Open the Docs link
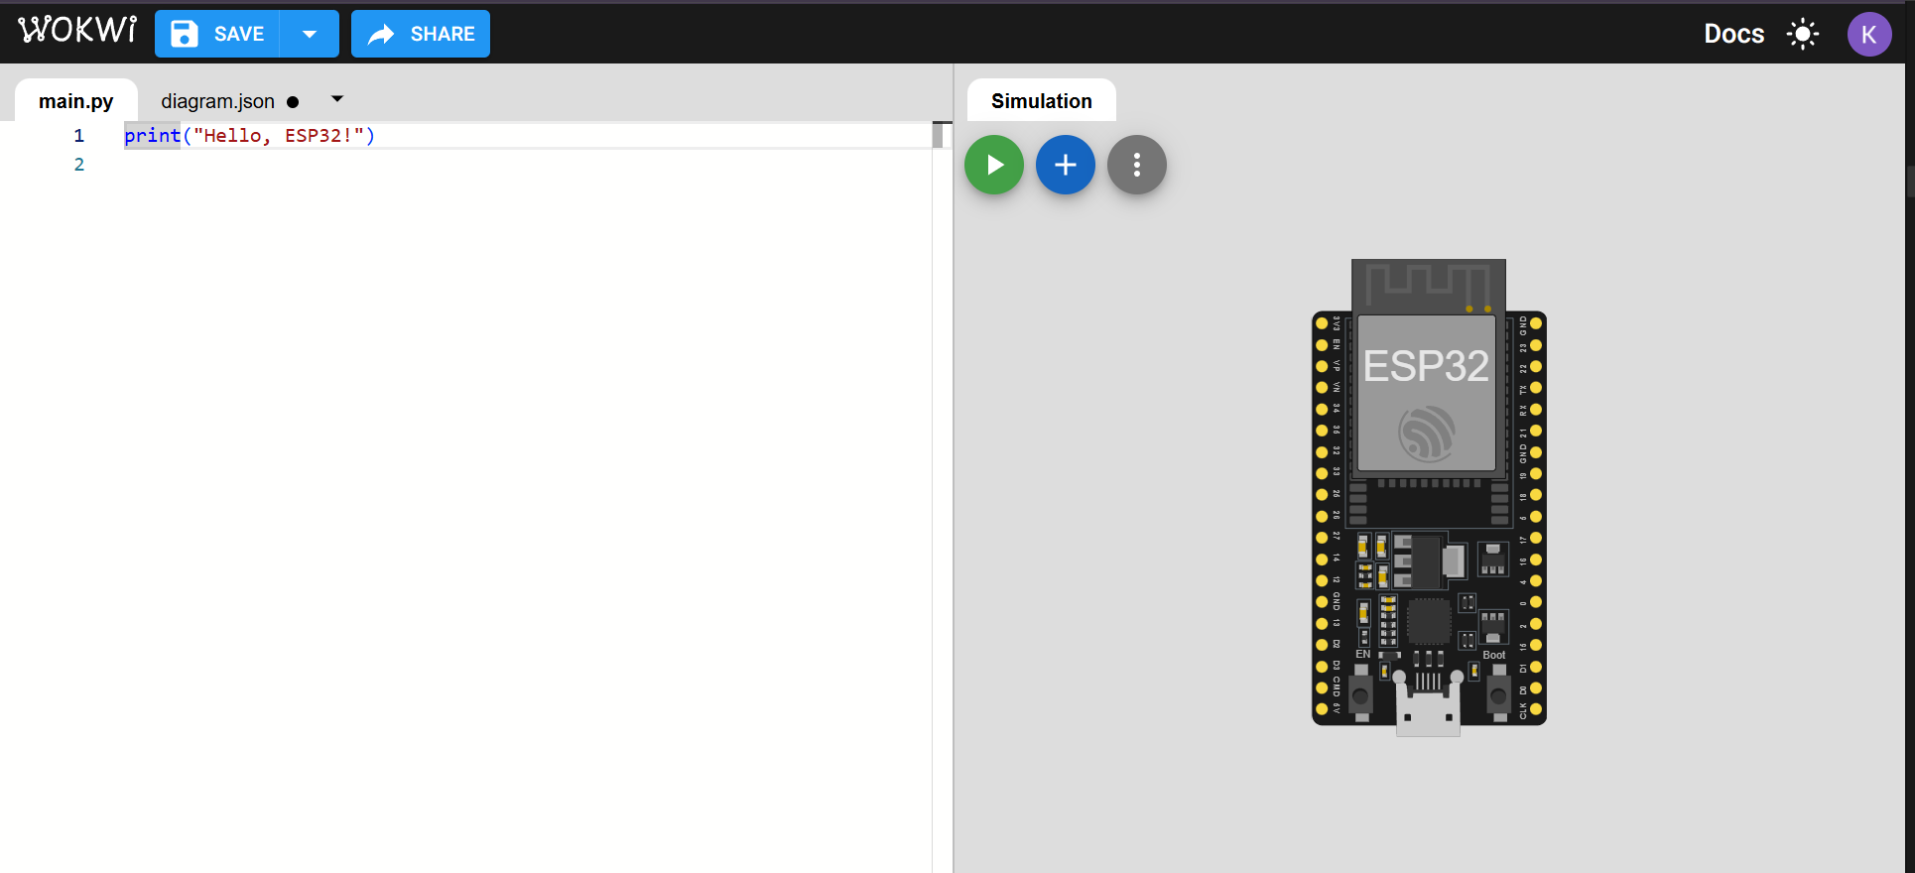 point(1733,34)
